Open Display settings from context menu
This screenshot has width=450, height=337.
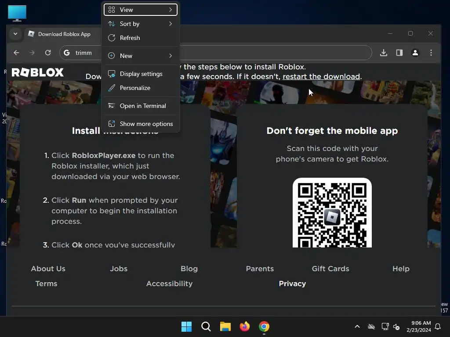coord(140,74)
